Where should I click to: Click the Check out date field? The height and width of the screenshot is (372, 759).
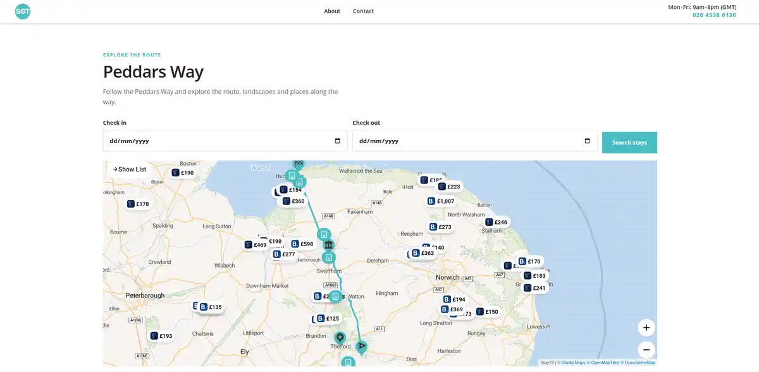pyautogui.click(x=475, y=141)
